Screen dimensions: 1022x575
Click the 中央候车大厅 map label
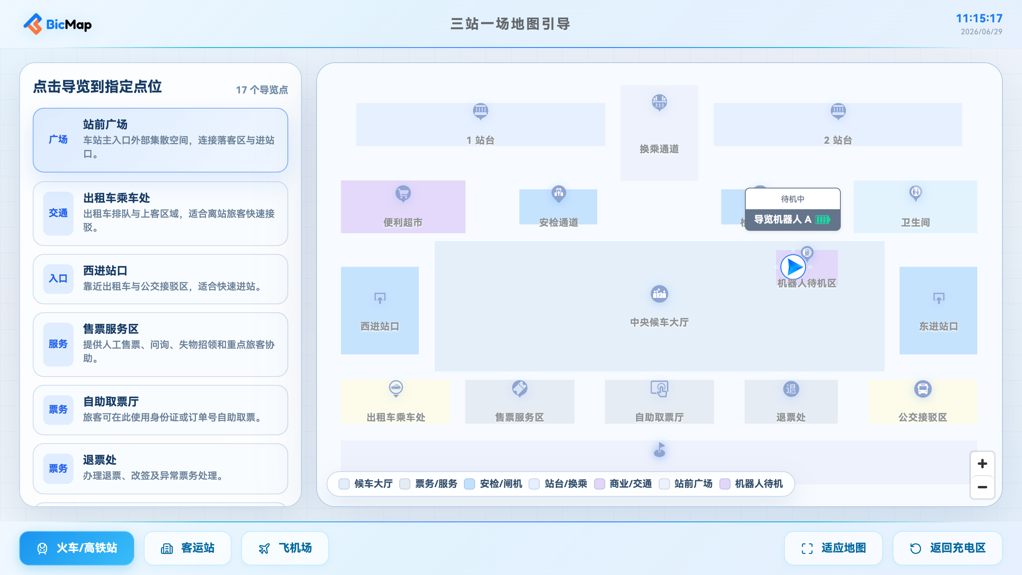click(659, 322)
